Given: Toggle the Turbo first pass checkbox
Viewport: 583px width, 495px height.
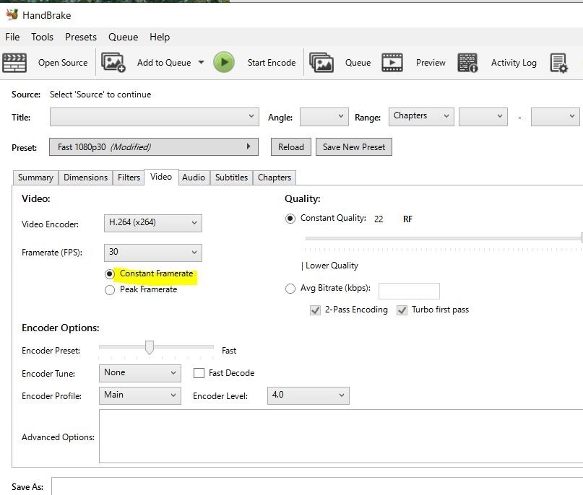Looking at the screenshot, I should [402, 310].
